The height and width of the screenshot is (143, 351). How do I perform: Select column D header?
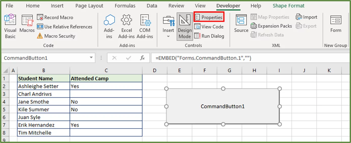[155, 70]
